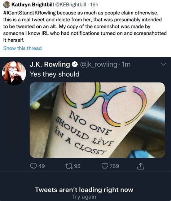Open the tattoo image in the tweet
The width and height of the screenshot is (171, 201).
pyautogui.click(x=97, y=120)
